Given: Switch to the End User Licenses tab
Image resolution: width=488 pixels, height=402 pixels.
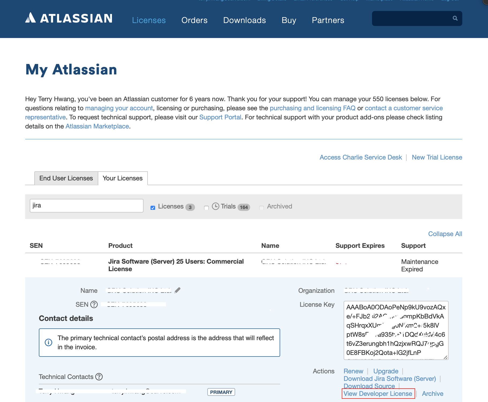Looking at the screenshot, I should point(66,178).
